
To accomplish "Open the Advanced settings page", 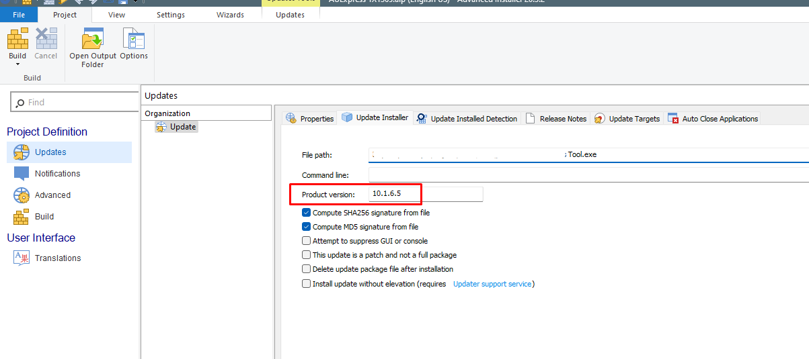I will (52, 195).
